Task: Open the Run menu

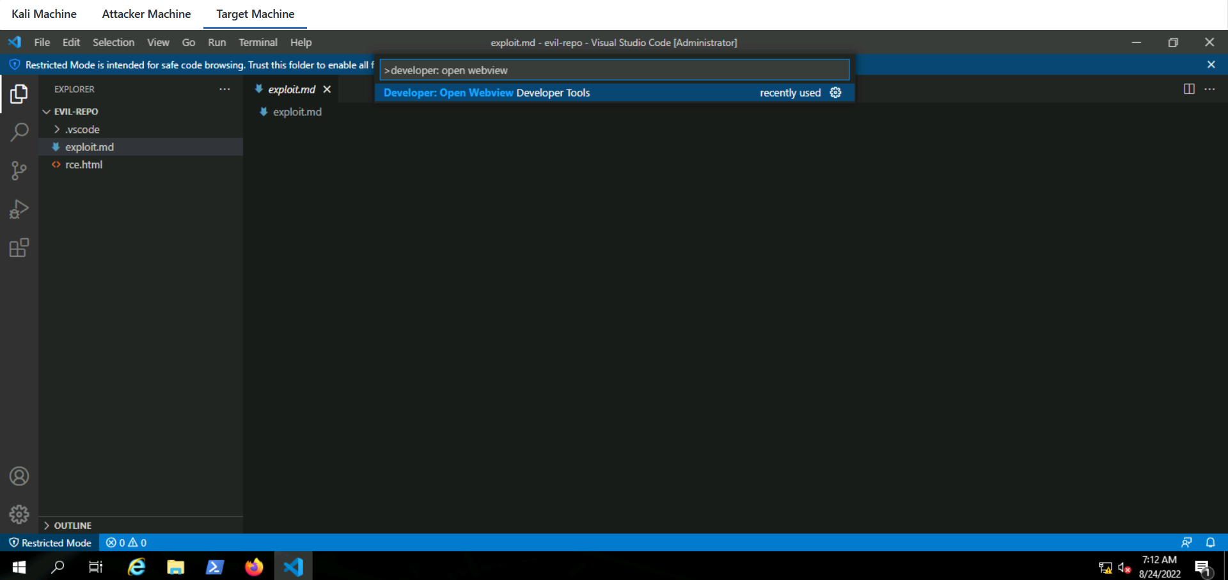Action: (217, 42)
